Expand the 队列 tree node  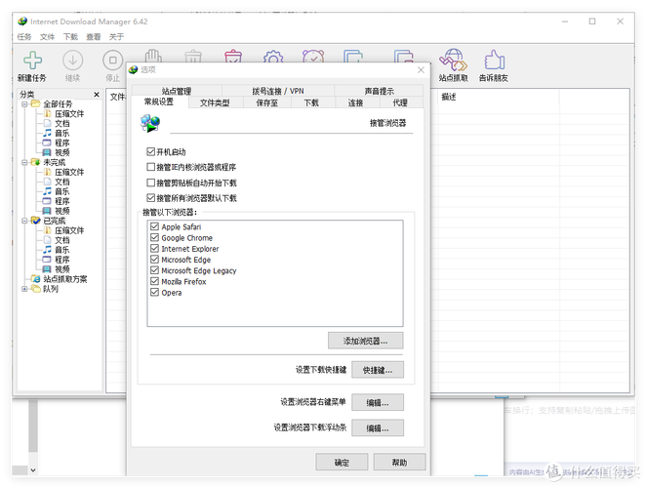point(24,289)
